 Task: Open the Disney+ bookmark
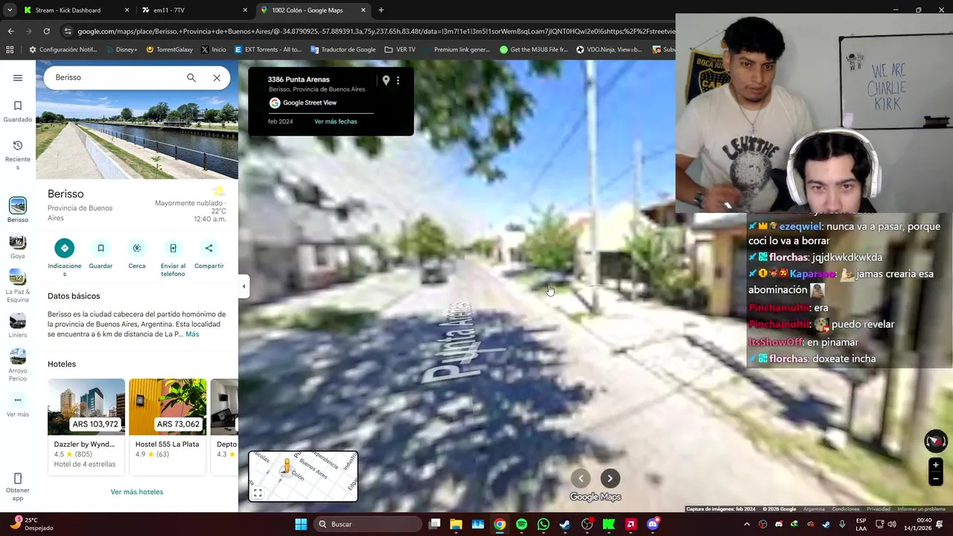pyautogui.click(x=121, y=50)
